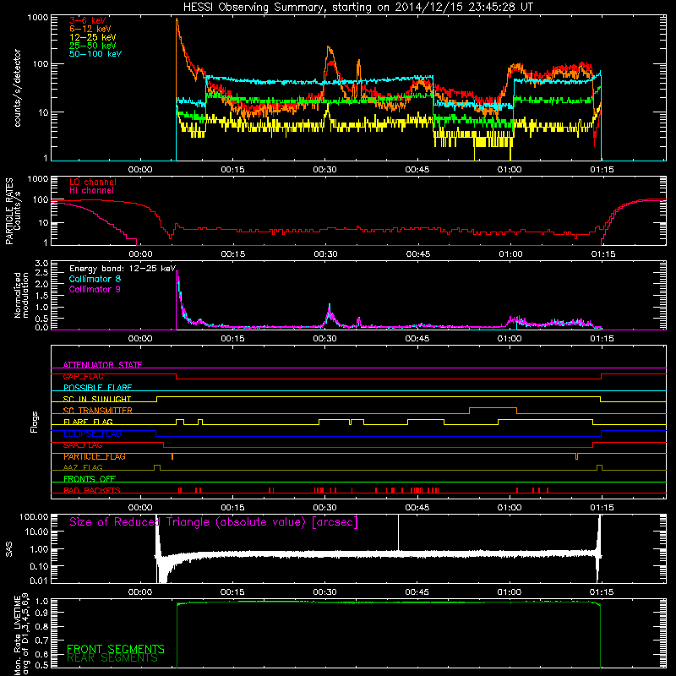Screen dimensions: 676x676
Task: Click the 01:15 tick in the Flags panel
Action: [602, 508]
